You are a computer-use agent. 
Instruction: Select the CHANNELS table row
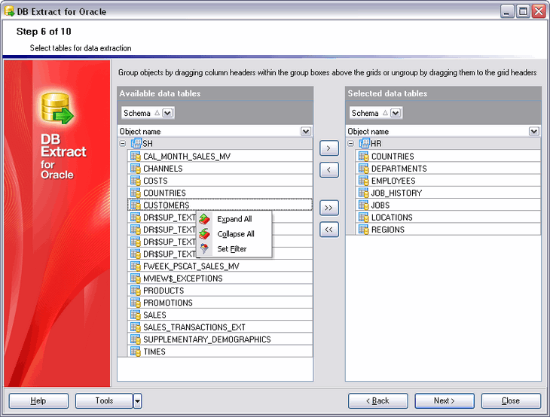tap(220, 168)
